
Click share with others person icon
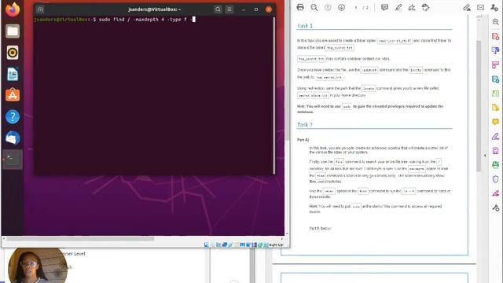click(494, 7)
